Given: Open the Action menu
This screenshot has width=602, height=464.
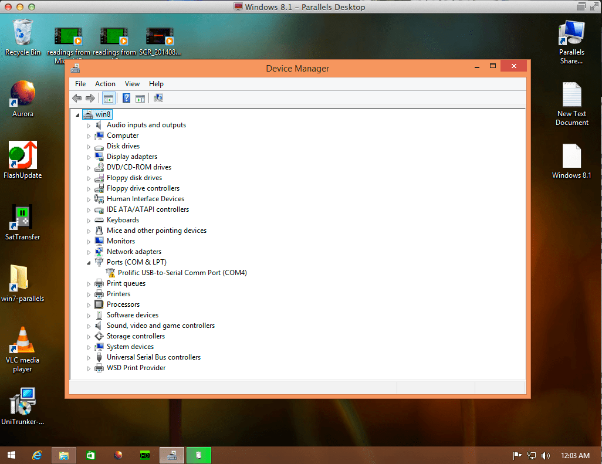Looking at the screenshot, I should tap(105, 84).
